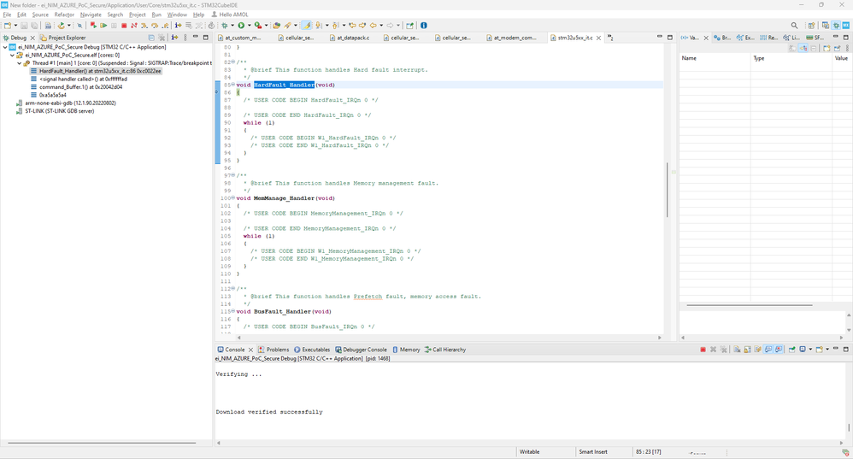Open the Refactor menu
853x459 pixels.
click(x=63, y=15)
